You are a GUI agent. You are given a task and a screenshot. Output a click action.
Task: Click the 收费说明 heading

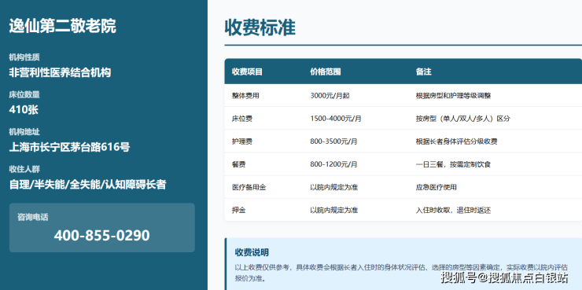click(x=252, y=252)
